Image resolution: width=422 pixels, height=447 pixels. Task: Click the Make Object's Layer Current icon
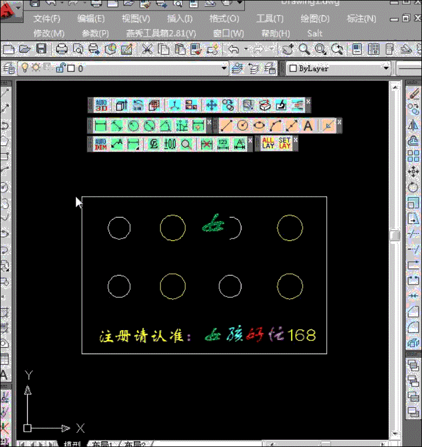(237, 68)
